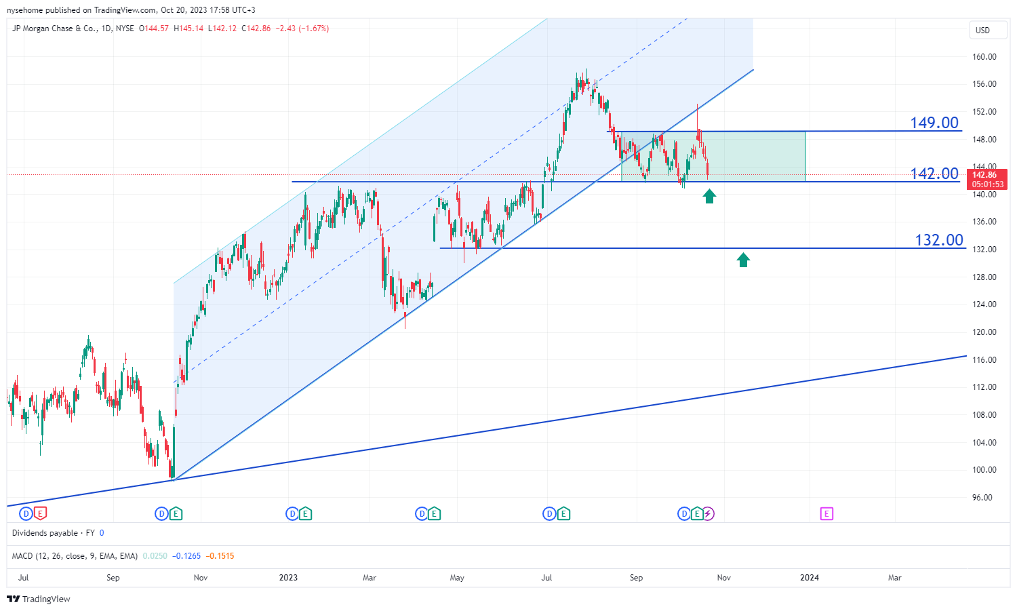The height and width of the screenshot is (611, 1017).
Task: Click the price change −2.43 (−1.67%)
Action: [302, 28]
